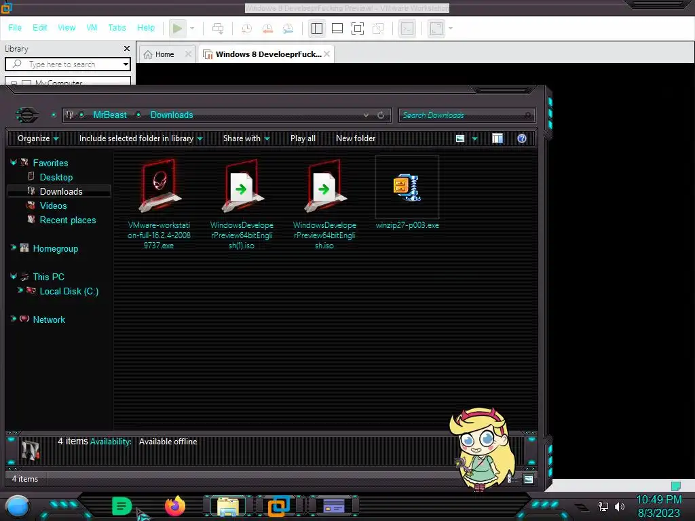The image size is (695, 521).
Task: Select WindowsDeveloperPreview64bitEnglish.iso file
Action: pos(324,205)
